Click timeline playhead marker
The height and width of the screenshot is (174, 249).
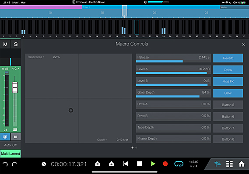click(x=124, y=11)
